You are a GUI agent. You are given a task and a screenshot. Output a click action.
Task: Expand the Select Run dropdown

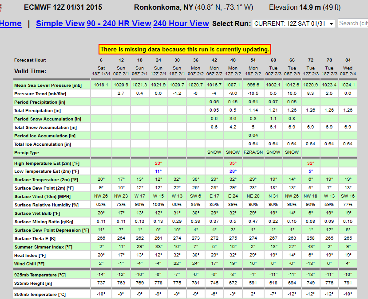point(293,23)
